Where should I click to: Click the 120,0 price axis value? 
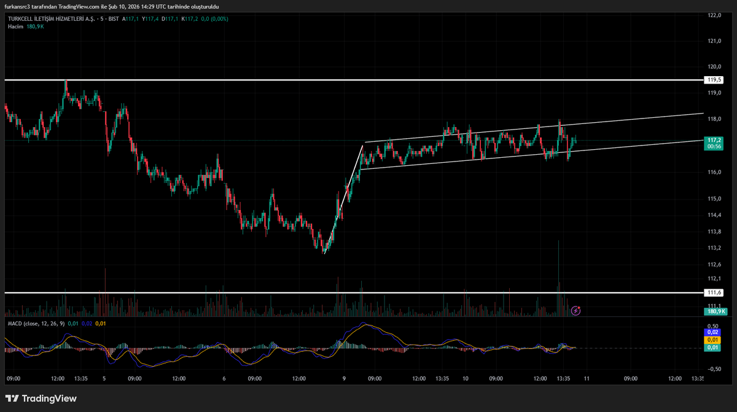pos(714,67)
